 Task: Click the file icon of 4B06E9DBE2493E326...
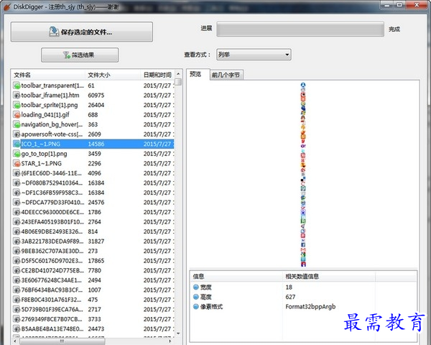tap(17, 231)
